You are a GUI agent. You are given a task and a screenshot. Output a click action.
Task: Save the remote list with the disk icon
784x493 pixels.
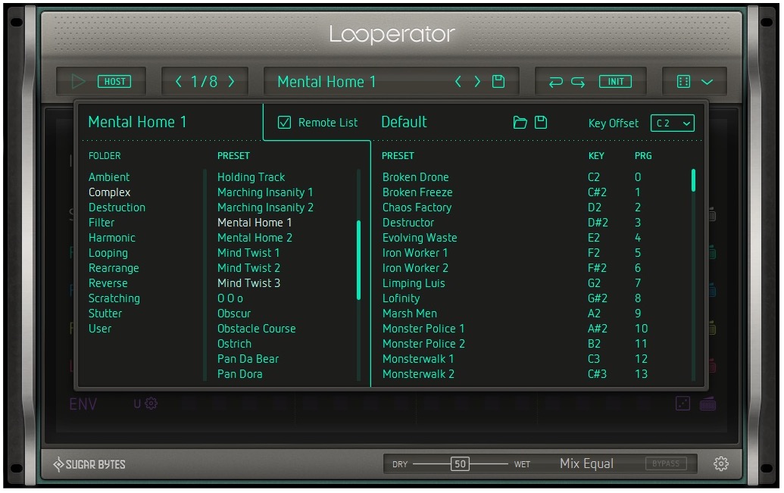541,123
